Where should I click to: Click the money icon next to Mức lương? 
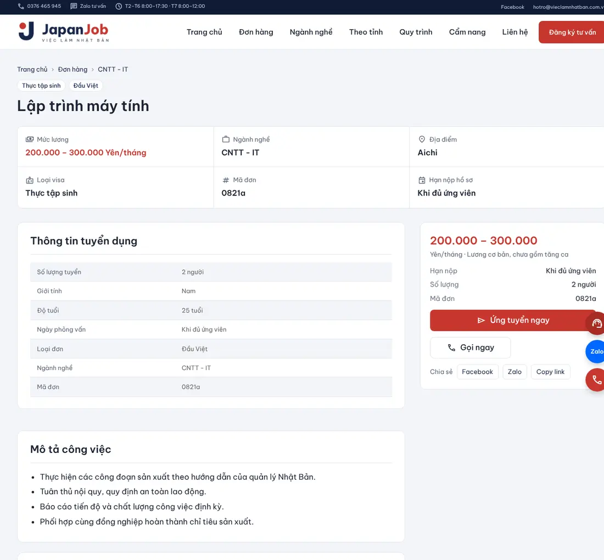click(30, 139)
